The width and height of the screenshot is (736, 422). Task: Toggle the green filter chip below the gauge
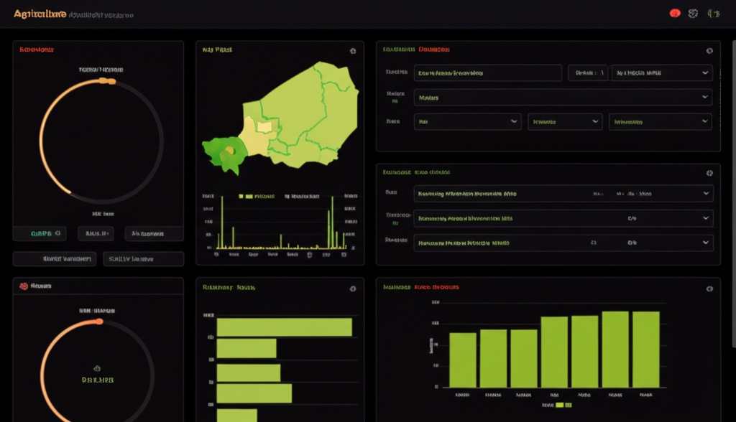[40, 233]
